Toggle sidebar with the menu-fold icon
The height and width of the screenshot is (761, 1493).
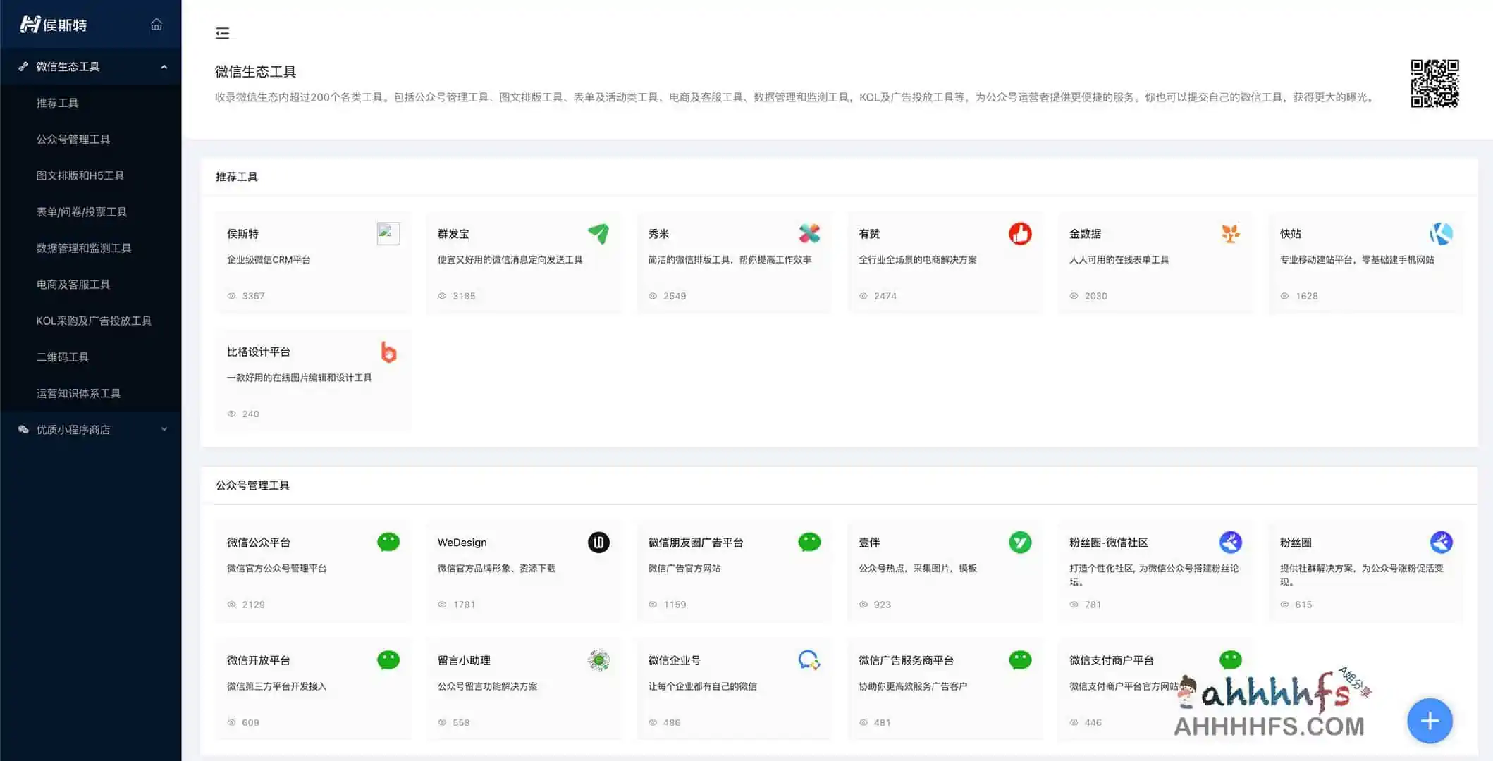pyautogui.click(x=222, y=33)
